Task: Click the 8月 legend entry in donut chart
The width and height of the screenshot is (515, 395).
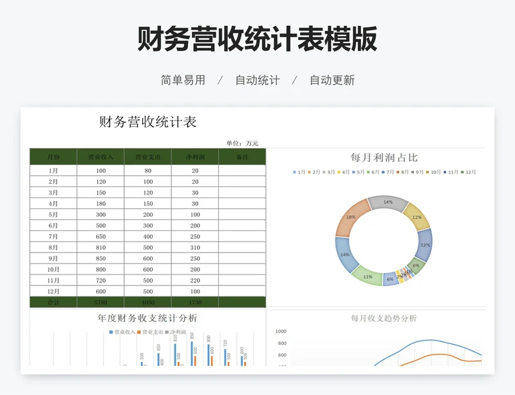Action: click(x=402, y=172)
